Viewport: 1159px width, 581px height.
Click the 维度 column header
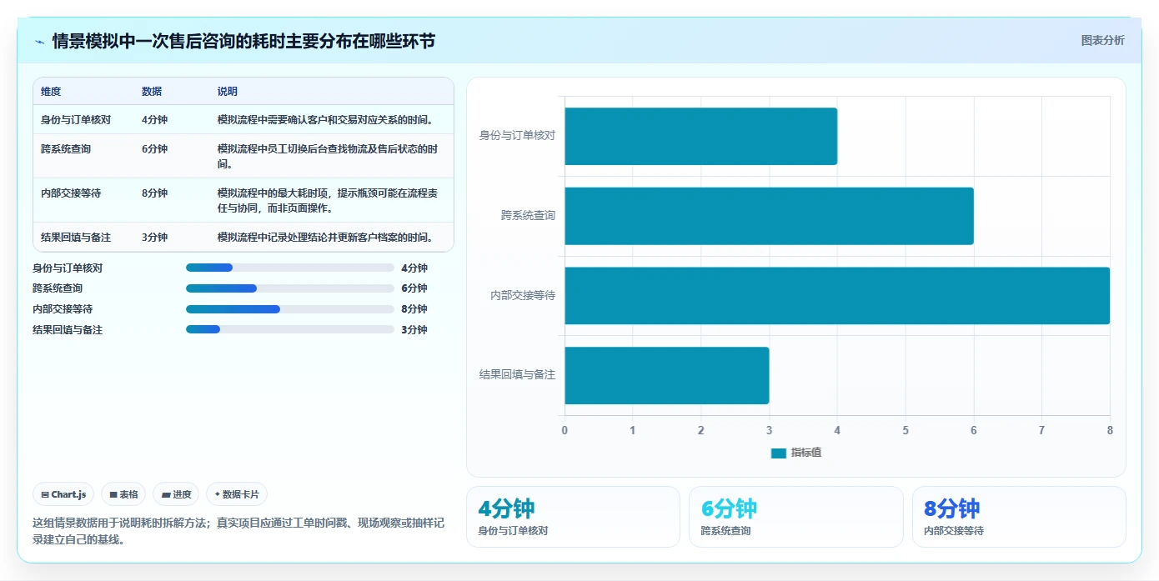tap(51, 92)
